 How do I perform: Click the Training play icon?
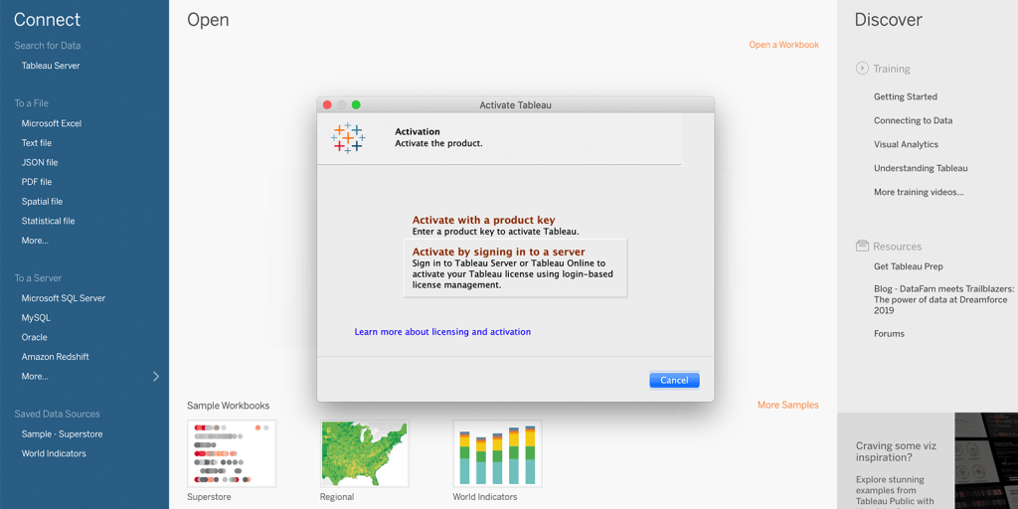(x=862, y=69)
